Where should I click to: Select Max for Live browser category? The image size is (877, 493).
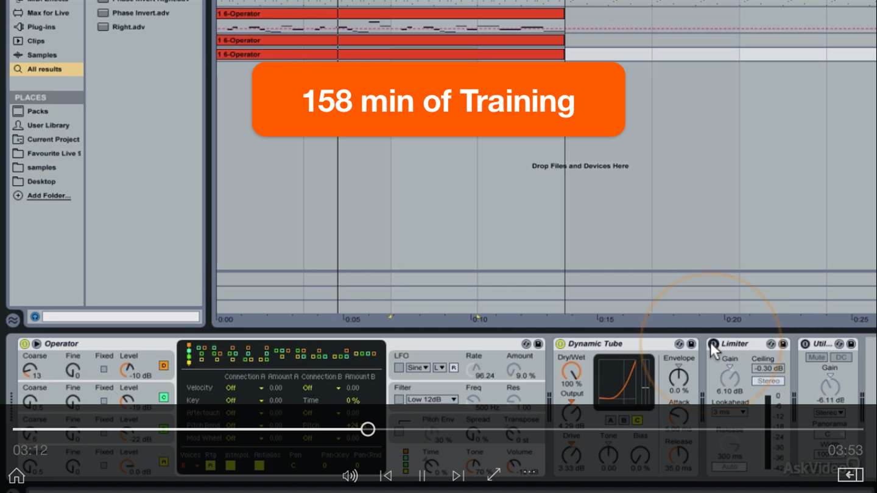coord(41,13)
